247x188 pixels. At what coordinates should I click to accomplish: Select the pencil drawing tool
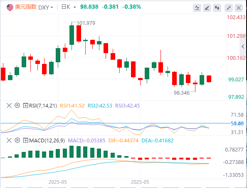(207, 8)
